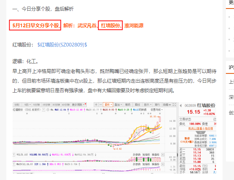Screen dimensions: 234x180
Task: Open help icon on VOL indicator row
Action: [14, 155]
